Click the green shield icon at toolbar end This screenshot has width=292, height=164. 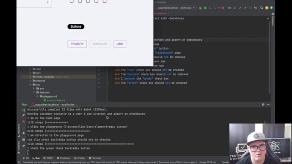point(272,8)
